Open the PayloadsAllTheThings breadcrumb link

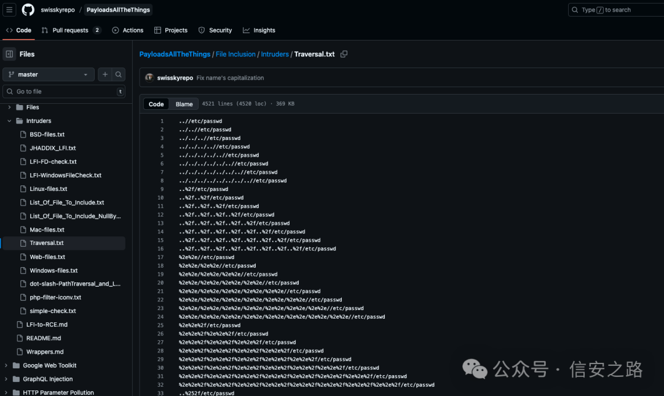[175, 54]
